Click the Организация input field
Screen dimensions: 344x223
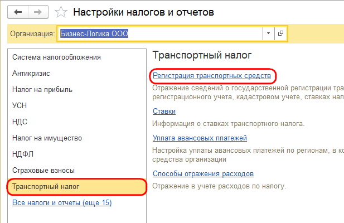[x=160, y=33]
